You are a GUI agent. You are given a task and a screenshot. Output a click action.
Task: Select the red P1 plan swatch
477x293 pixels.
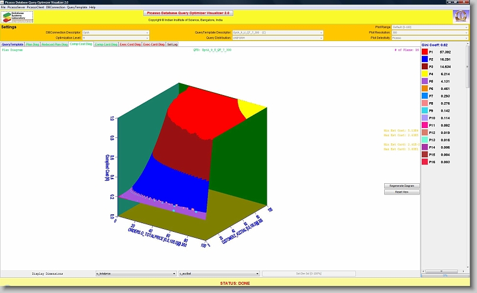(432, 52)
